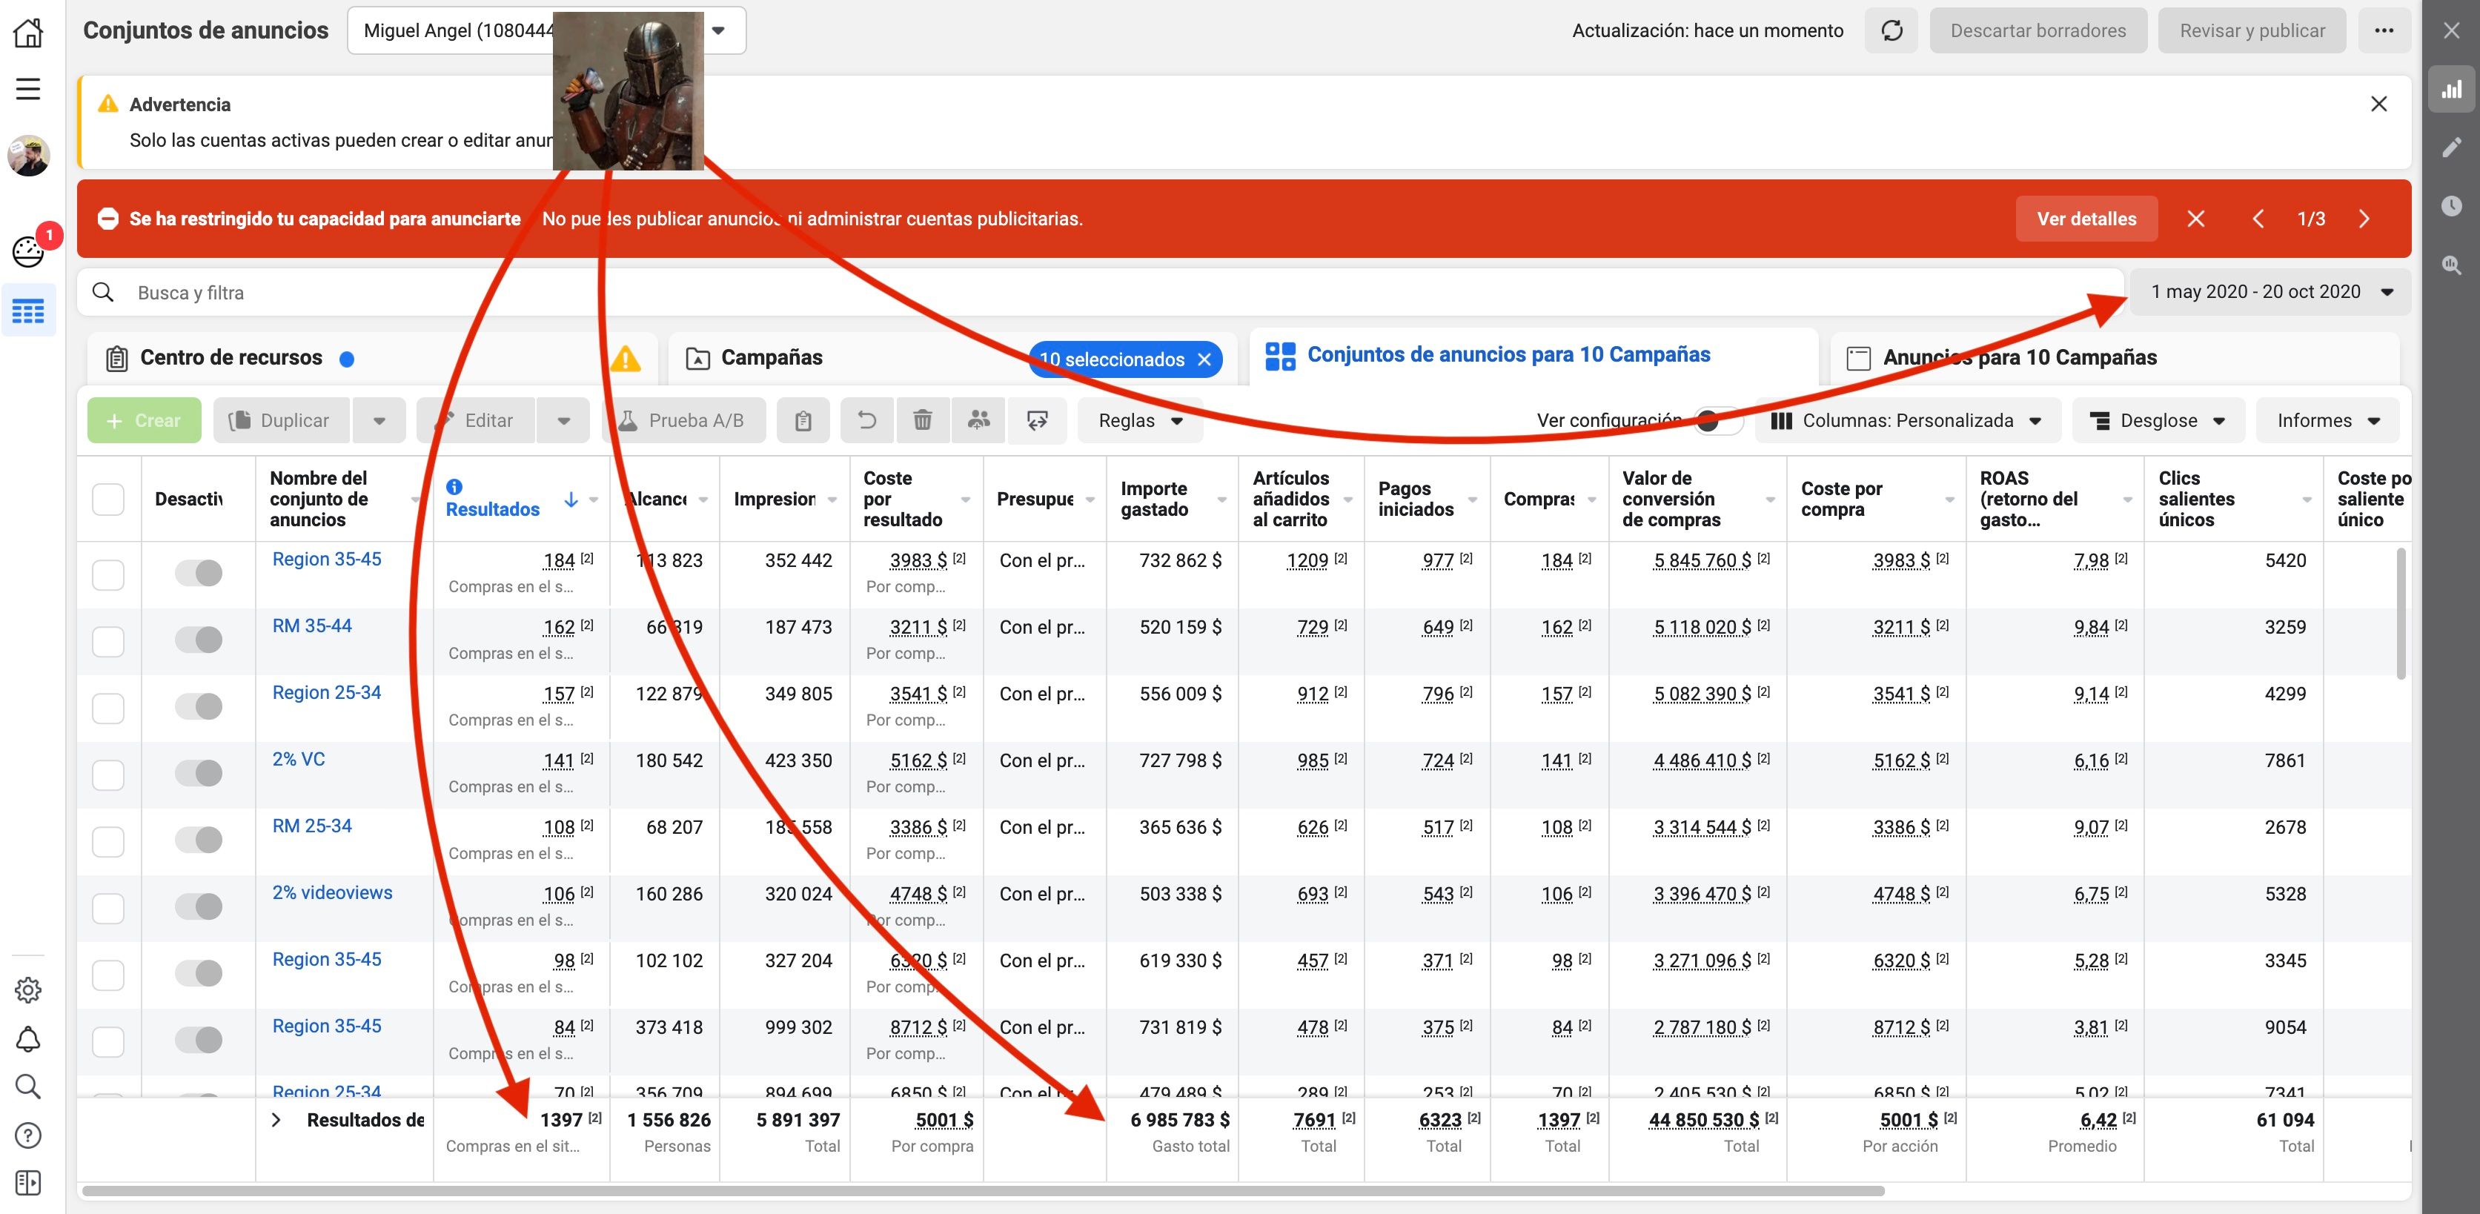Check the box for Region 35-45 with 184 results
The image size is (2480, 1214).
click(107, 574)
